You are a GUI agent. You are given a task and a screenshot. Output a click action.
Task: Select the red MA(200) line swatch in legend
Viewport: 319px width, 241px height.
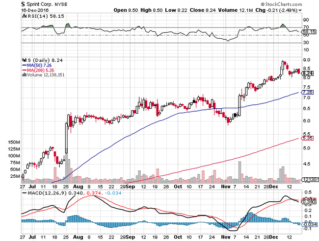point(24,70)
